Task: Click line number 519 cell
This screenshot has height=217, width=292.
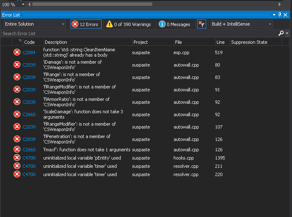Action: [x=219, y=52]
